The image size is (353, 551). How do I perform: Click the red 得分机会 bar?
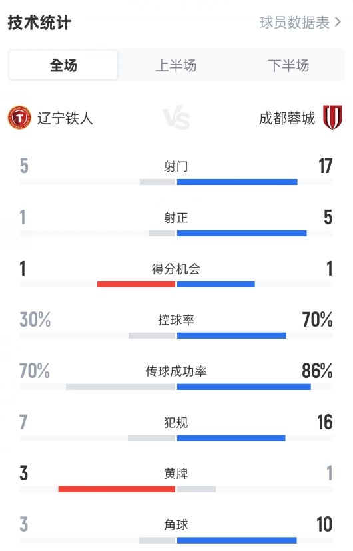tap(136, 284)
